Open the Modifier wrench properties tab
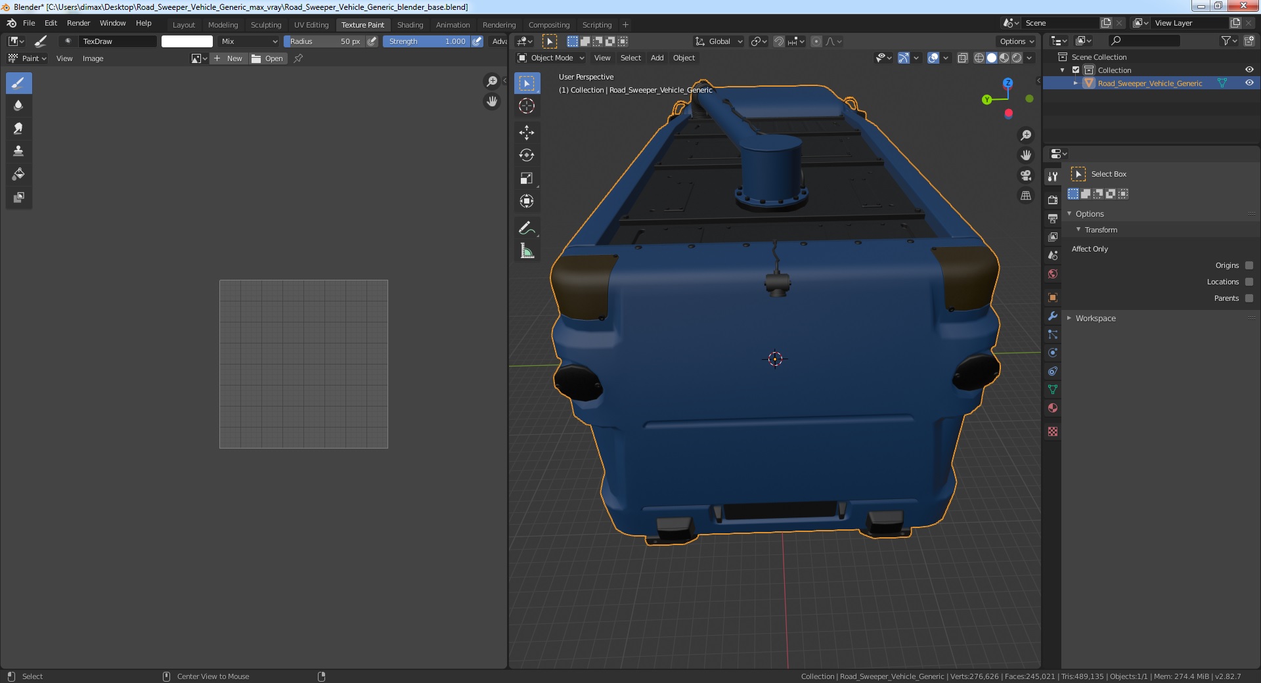The height and width of the screenshot is (683, 1261). pyautogui.click(x=1053, y=316)
